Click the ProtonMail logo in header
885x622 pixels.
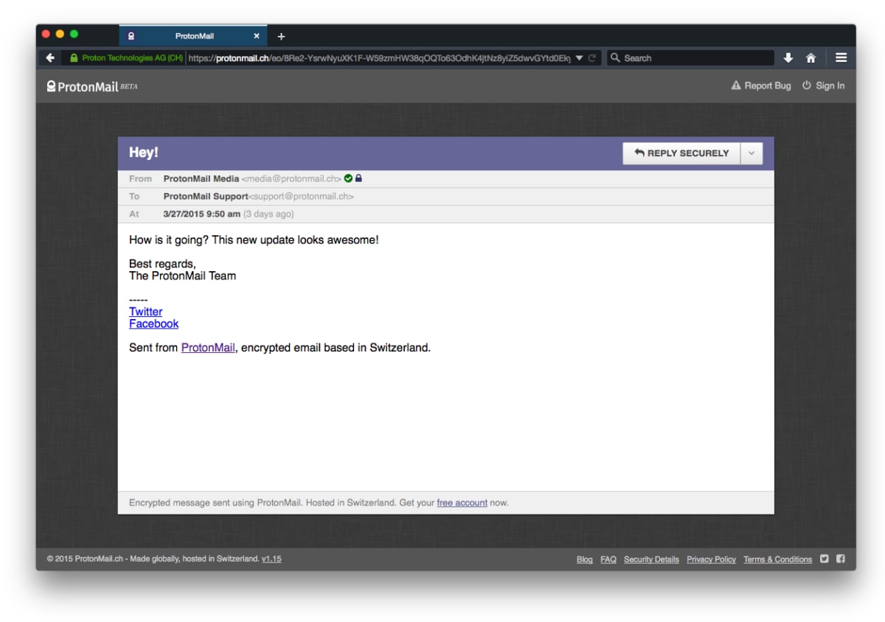tap(91, 86)
